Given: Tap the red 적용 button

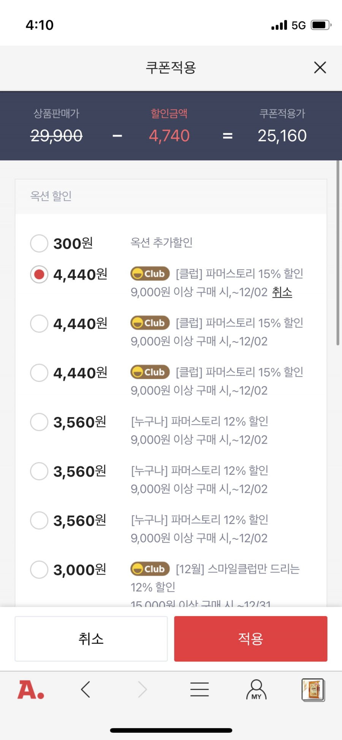Looking at the screenshot, I should (x=251, y=639).
